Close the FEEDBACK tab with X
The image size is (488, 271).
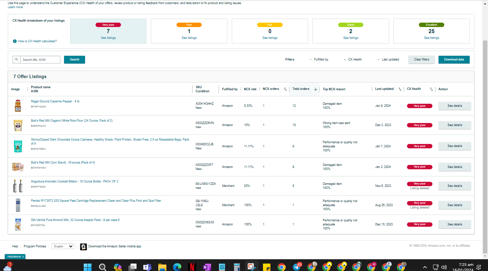[23, 257]
